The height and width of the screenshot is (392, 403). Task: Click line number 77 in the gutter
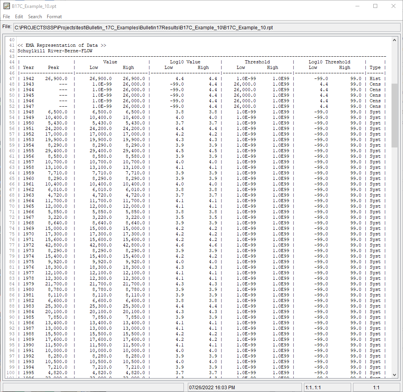pos(12,245)
